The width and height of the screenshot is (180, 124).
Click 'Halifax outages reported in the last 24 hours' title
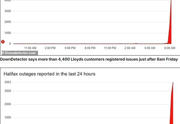(50, 74)
